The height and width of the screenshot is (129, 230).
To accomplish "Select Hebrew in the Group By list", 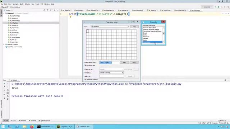I will tap(145, 38).
